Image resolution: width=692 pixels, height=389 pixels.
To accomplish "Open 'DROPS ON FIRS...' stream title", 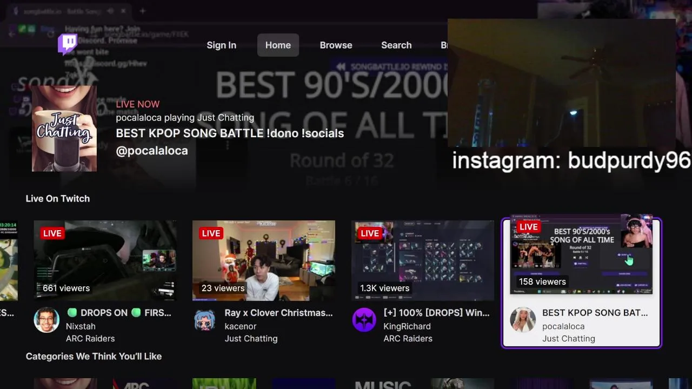I will [x=118, y=313].
